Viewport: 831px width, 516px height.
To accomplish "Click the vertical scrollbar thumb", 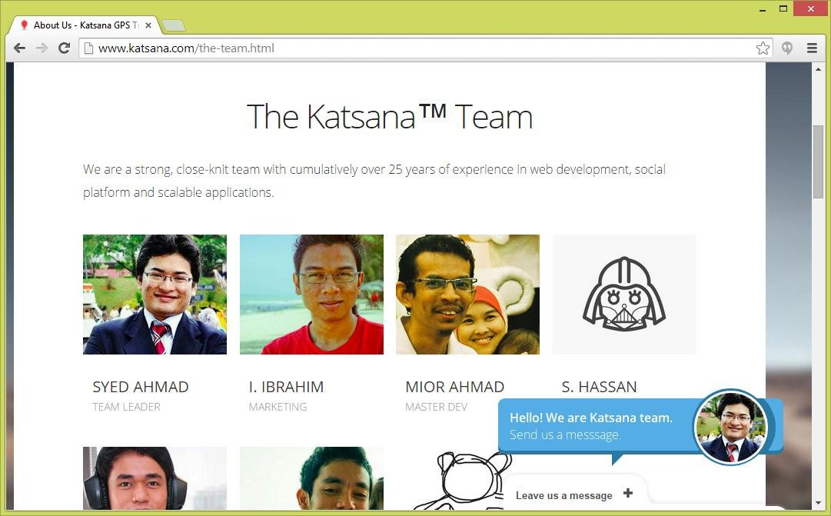I will (x=818, y=161).
